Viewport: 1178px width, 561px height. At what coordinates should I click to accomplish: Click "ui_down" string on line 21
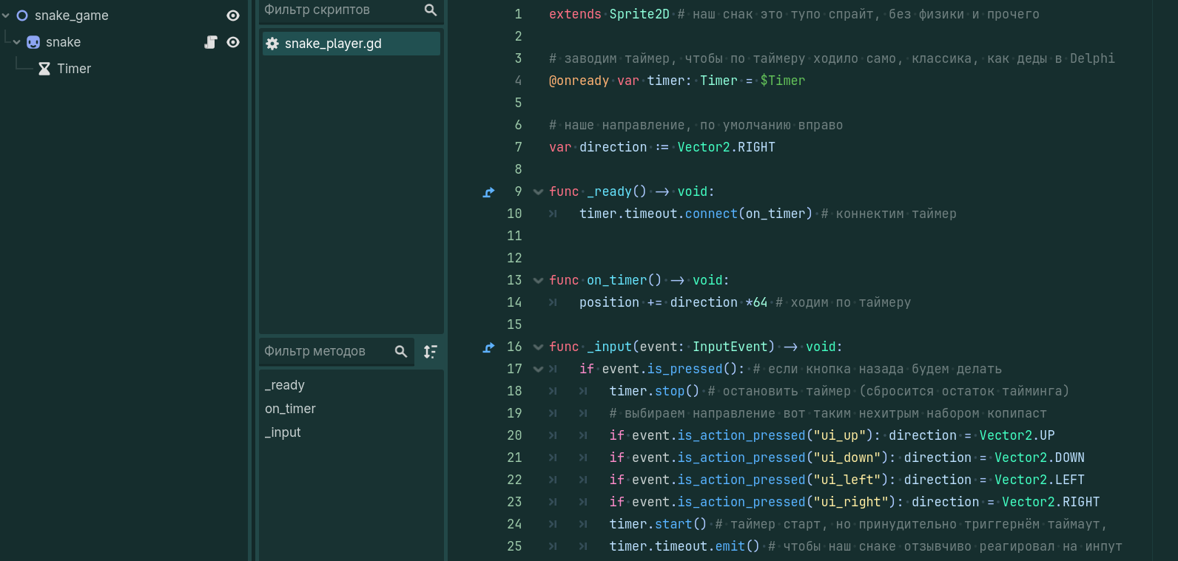click(x=847, y=458)
